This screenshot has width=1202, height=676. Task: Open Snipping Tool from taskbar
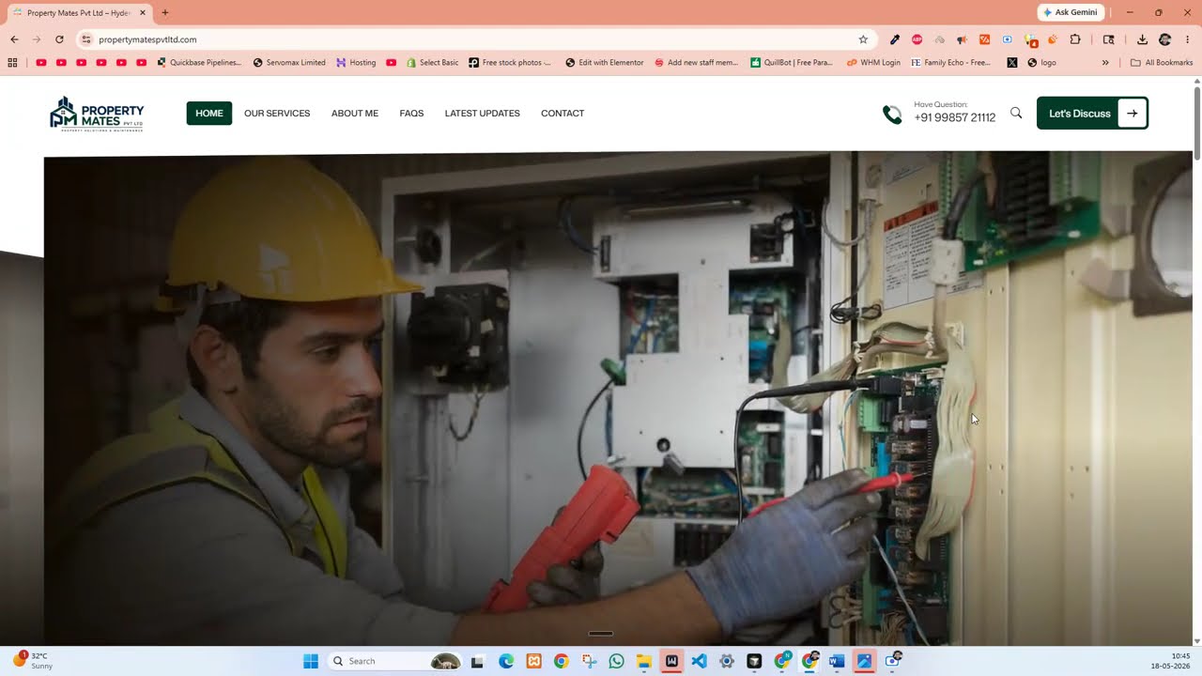[589, 661]
